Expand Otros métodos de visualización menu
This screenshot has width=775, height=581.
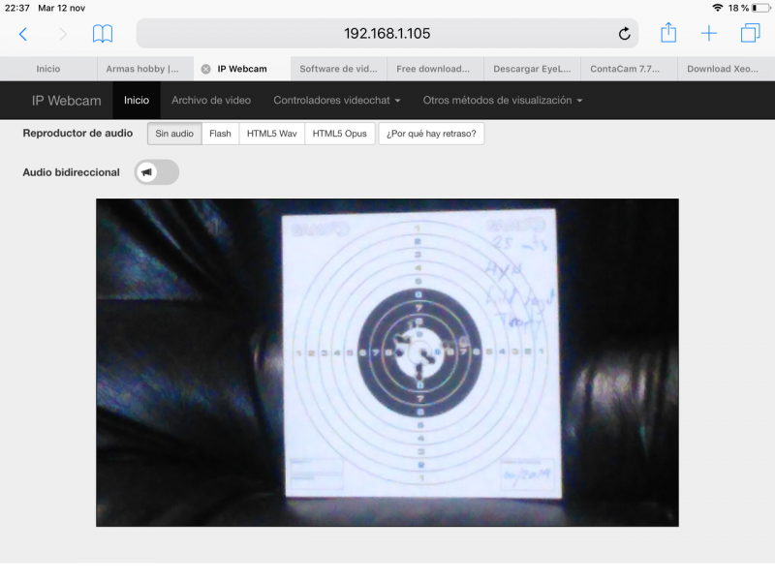[502, 101]
